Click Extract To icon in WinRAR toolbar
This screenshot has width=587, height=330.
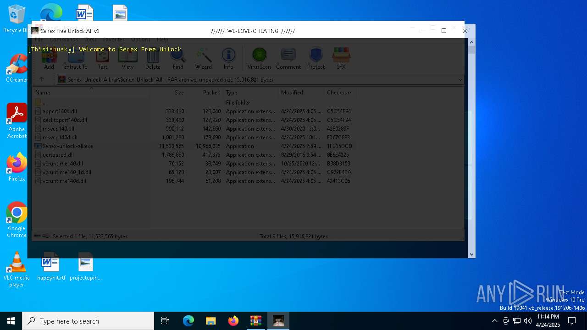[76, 59]
